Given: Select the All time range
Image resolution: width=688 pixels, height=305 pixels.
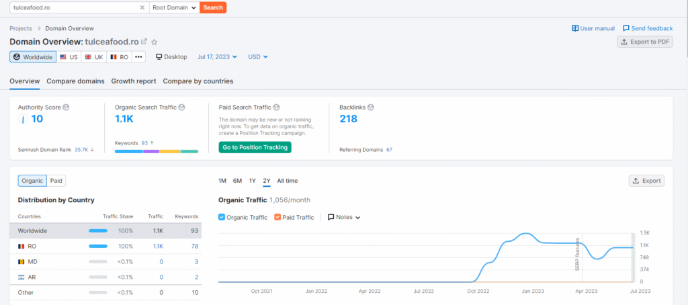Looking at the screenshot, I should pos(288,181).
